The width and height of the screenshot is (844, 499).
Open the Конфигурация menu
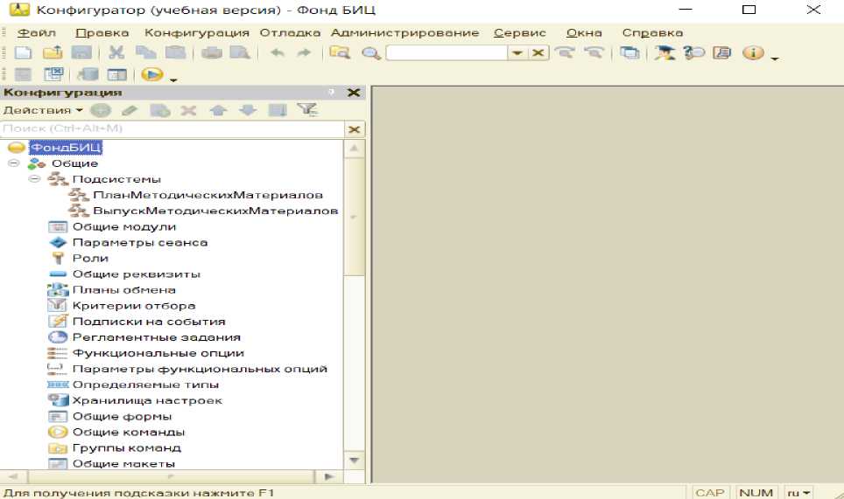click(x=197, y=32)
